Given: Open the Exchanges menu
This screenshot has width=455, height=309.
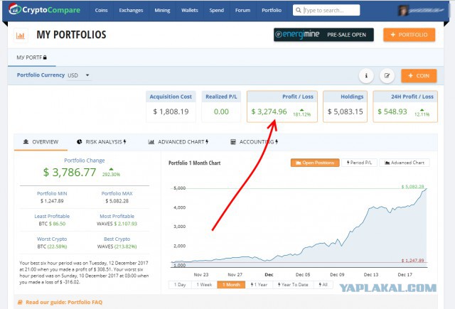Looking at the screenshot, I should (x=131, y=10).
